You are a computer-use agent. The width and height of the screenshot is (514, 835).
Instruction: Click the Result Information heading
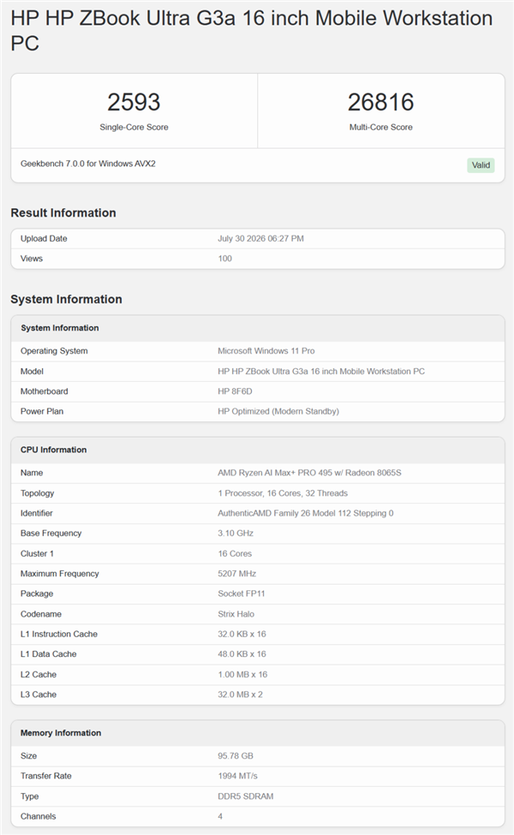[x=63, y=213]
